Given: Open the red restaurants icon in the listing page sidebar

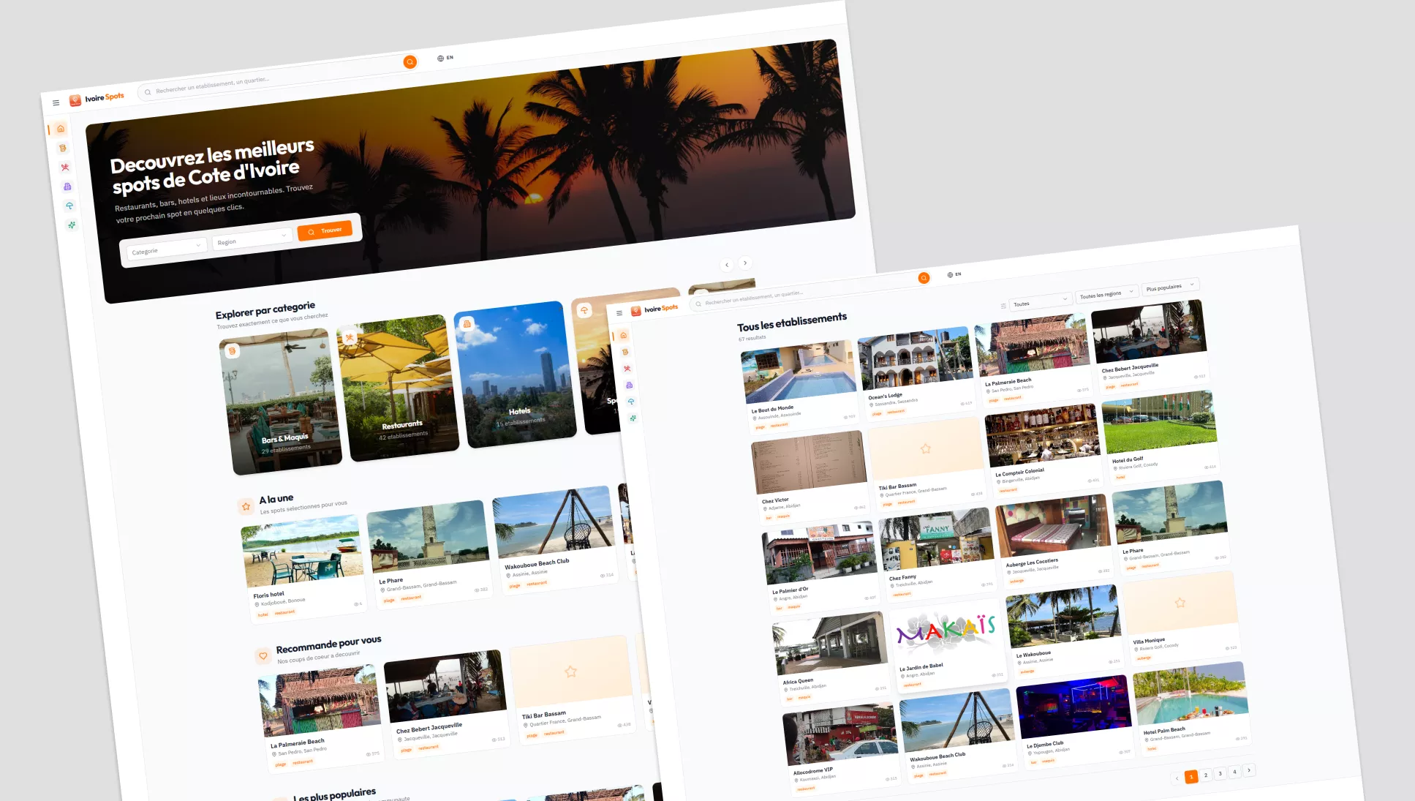Looking at the screenshot, I should [627, 369].
